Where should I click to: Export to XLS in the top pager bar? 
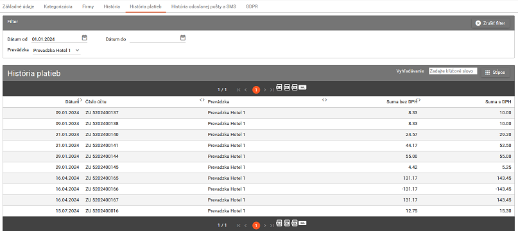pos(279,87)
